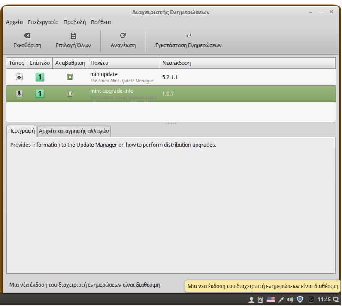Image resolution: width=342 pixels, height=306 pixels.
Task: Open the Βοήθεια menu
Action: [x=101, y=22]
